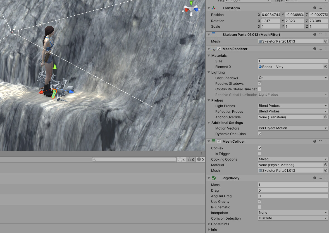
Task: Open the Cast Shadows dropdown
Action: click(292, 78)
